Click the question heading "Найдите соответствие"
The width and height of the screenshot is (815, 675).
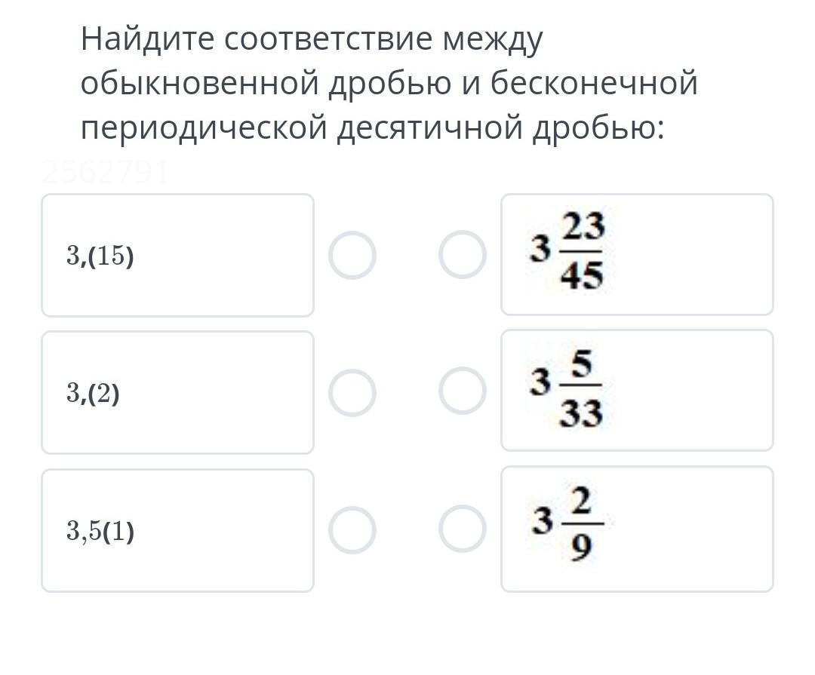(257, 38)
